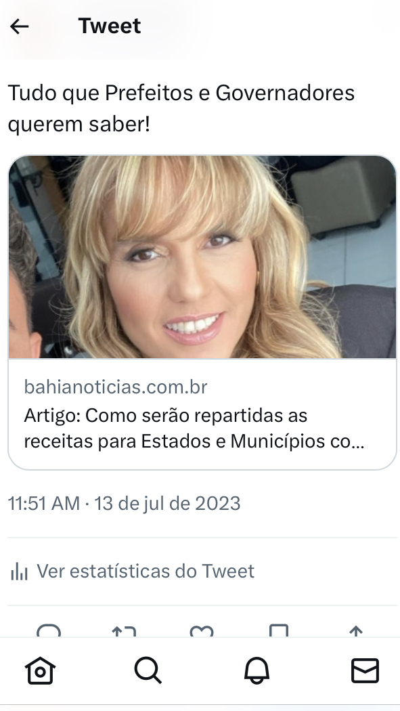Tap the reply speech bubble icon
Viewport: 400px width, 711px height.
point(49,630)
